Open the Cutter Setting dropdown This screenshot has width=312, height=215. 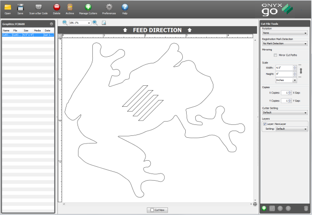click(x=284, y=113)
